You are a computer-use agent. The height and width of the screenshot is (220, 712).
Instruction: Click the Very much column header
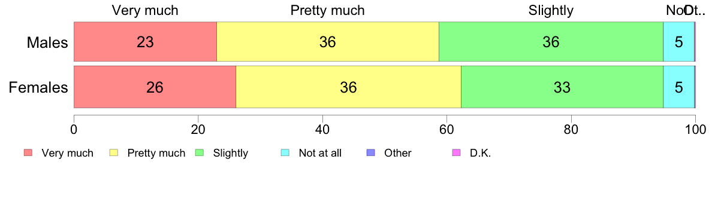(x=145, y=10)
